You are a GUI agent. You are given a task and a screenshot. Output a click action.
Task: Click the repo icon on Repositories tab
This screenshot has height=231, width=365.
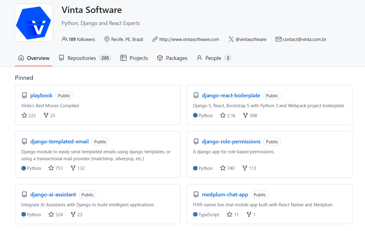(61, 58)
